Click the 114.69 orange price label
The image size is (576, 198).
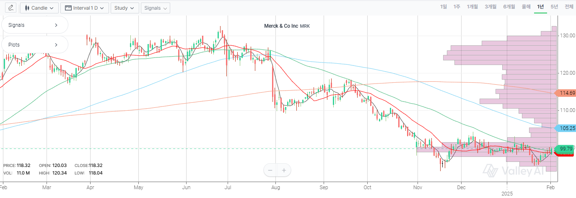pyautogui.click(x=566, y=93)
